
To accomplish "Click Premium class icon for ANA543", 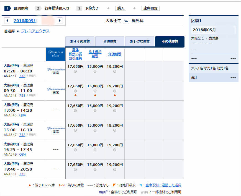I will pos(56,89).
